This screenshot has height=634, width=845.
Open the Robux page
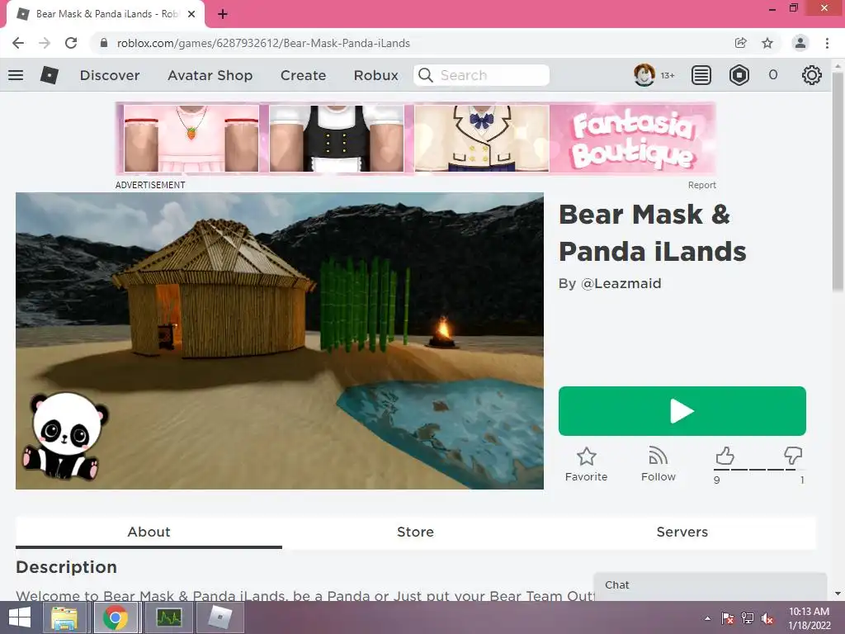pos(376,75)
